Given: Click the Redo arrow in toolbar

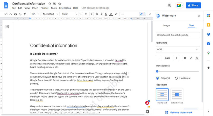Looking at the screenshot, I should click(11, 14).
